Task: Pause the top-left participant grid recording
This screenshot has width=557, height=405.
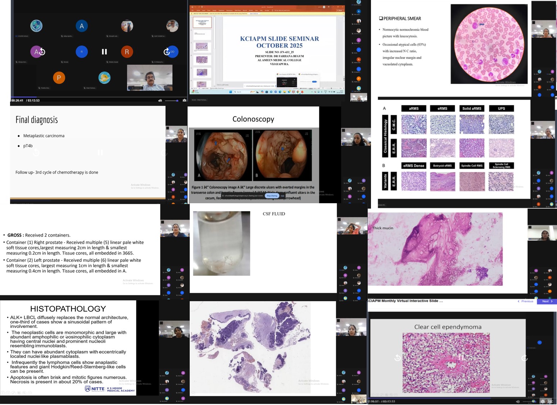Action: 104,52
